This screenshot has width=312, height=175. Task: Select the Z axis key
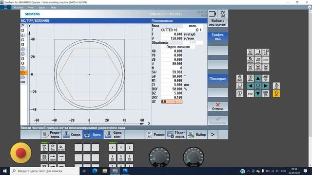click(130, 147)
